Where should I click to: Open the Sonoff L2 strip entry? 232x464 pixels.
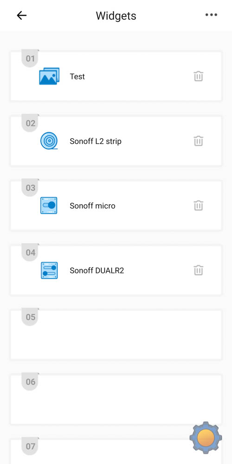click(116, 141)
